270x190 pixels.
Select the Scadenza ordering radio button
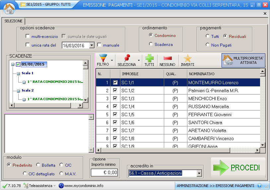[151, 44]
